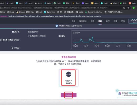This screenshot has width=137, height=105.
Task: Click the May 16 chart axis label
Action: click(97, 46)
